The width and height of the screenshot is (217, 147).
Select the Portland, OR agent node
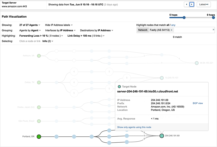[x=39, y=136]
